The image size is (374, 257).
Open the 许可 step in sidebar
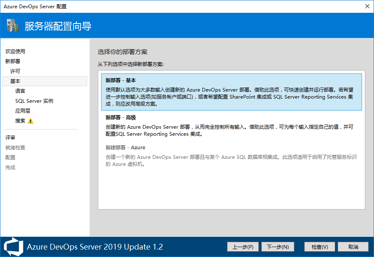point(15,71)
